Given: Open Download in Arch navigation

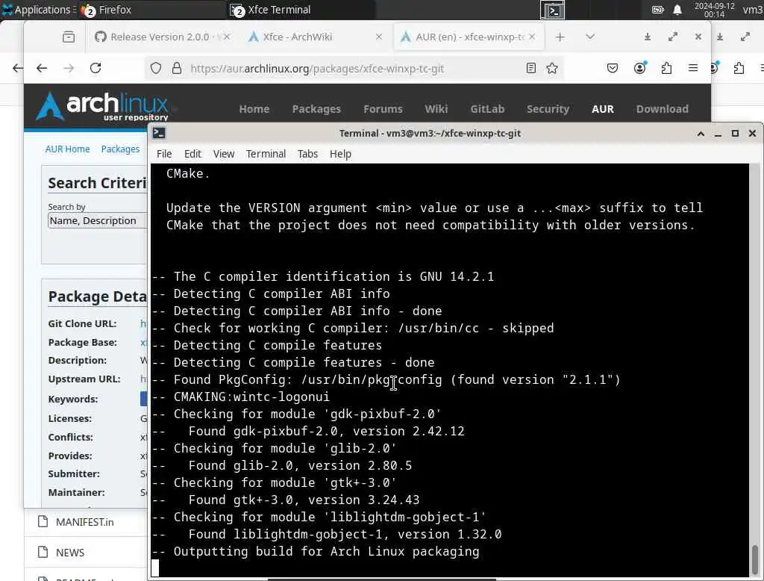Looking at the screenshot, I should 663,109.
